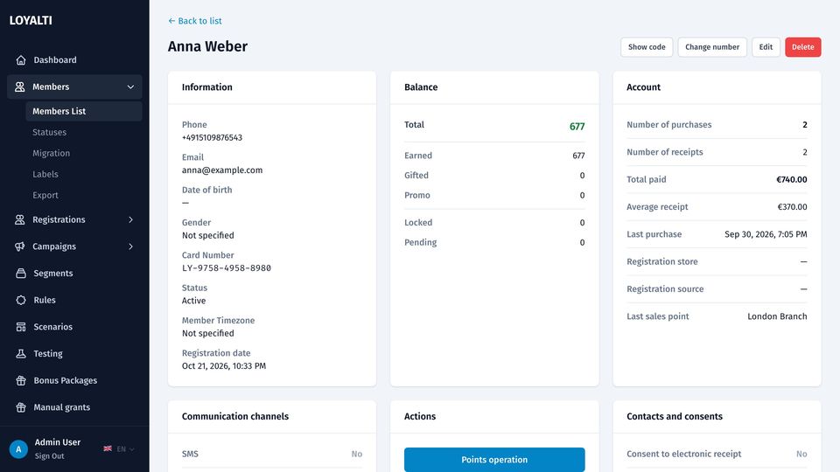Open the EN language dropdown
This screenshot has width=840, height=472.
click(x=119, y=449)
